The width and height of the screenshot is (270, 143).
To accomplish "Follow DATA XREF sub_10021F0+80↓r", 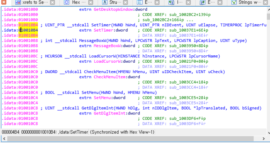I will 189,66.
